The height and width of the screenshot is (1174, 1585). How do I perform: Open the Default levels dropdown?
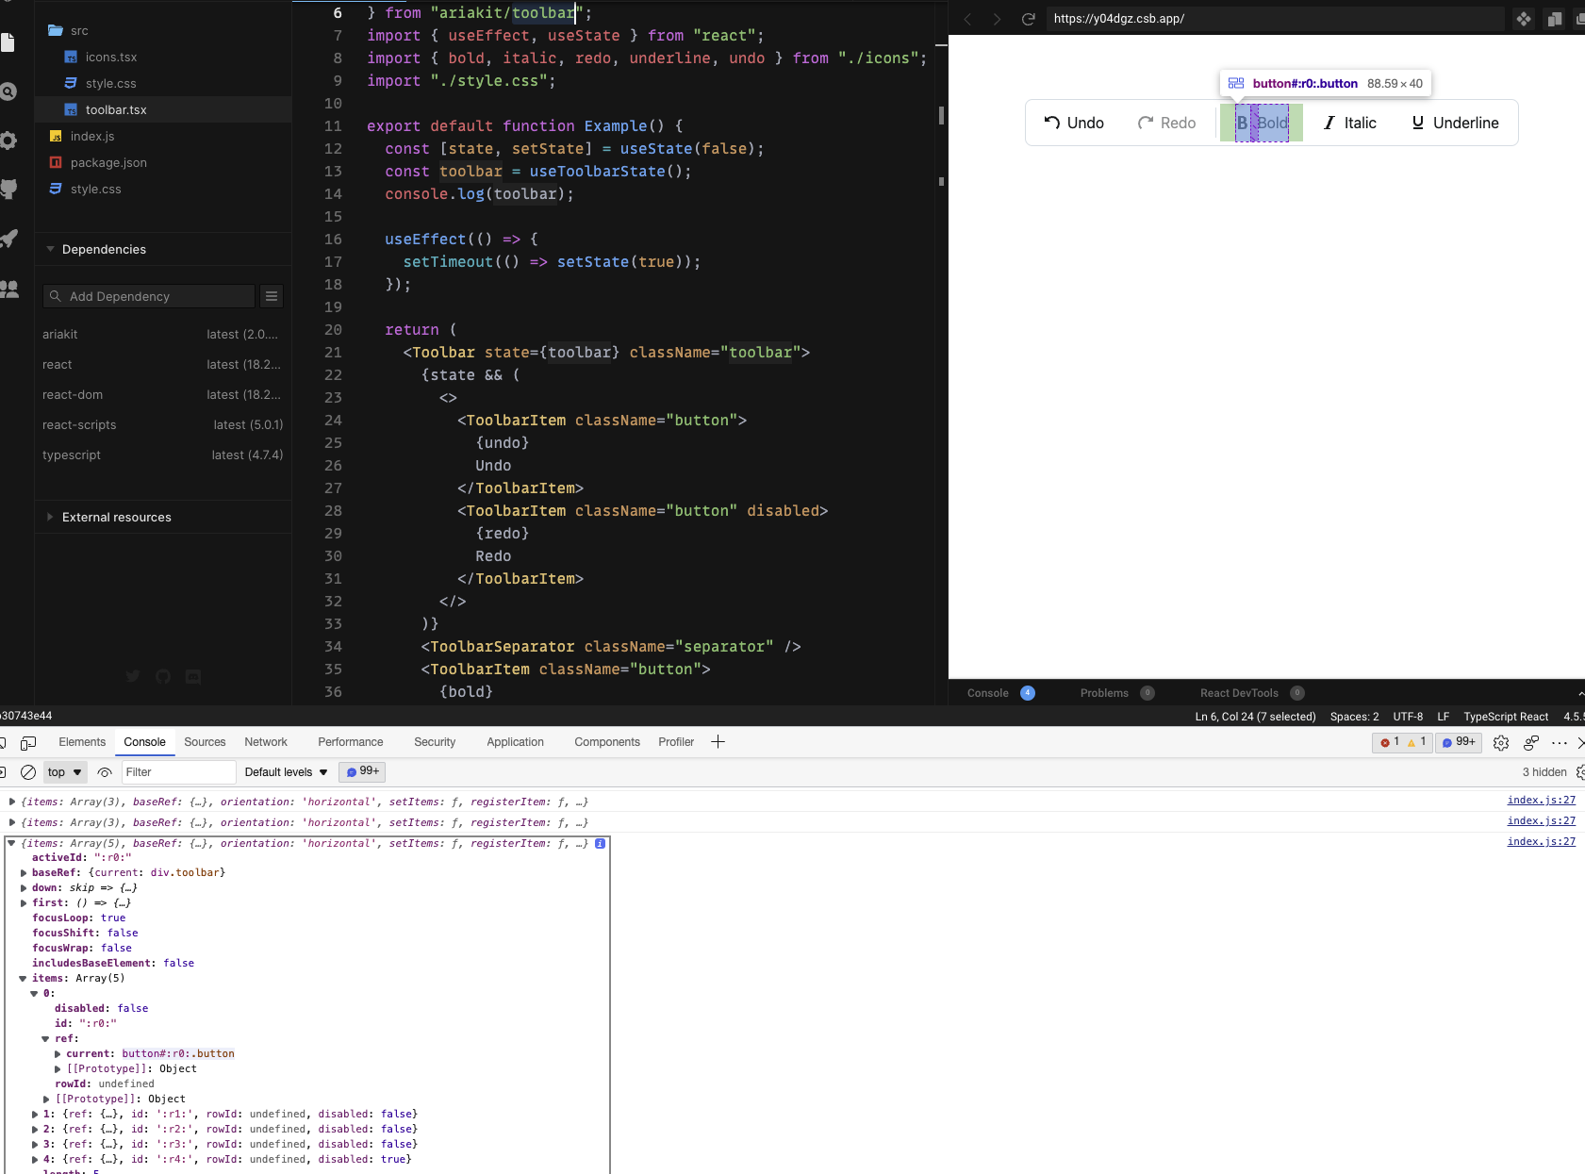click(x=284, y=771)
